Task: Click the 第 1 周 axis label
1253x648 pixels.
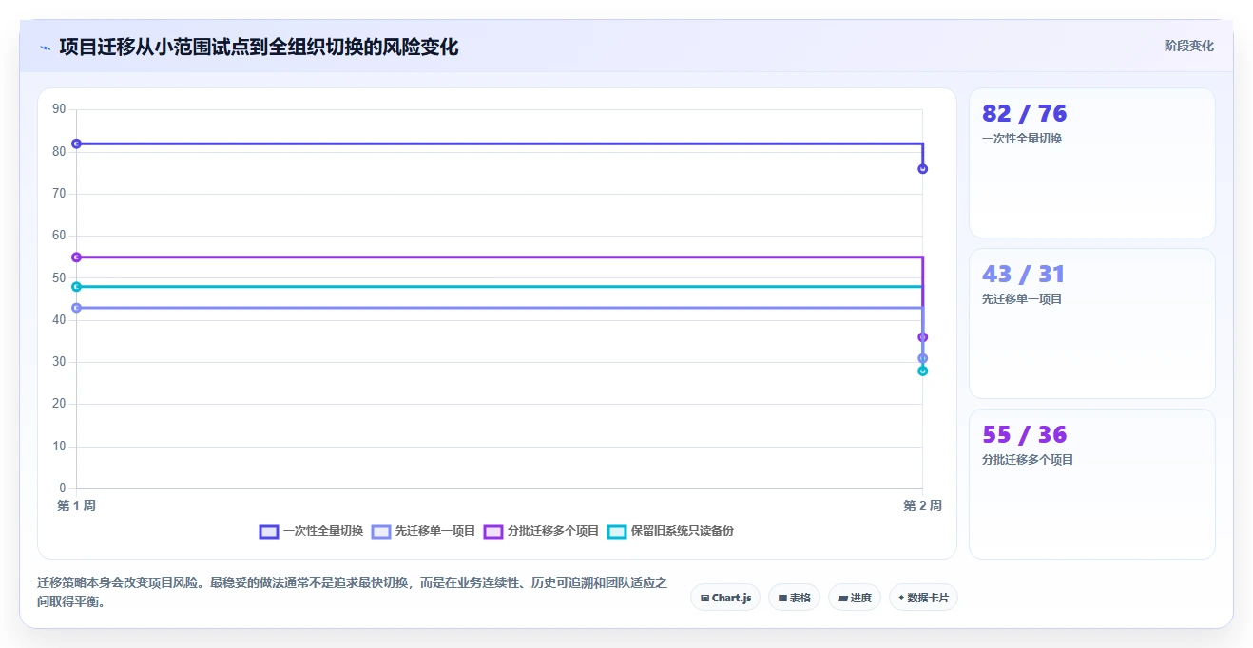Action: 76,505
